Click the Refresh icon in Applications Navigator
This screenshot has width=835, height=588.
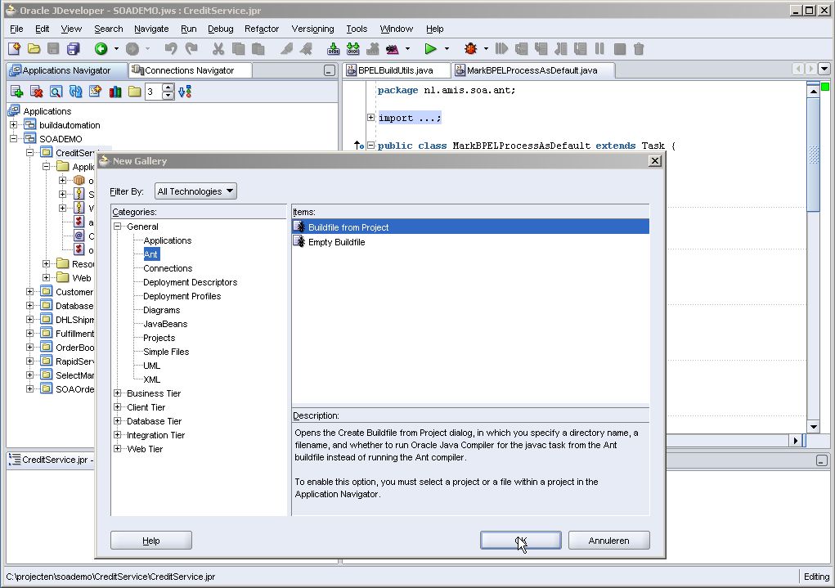point(75,92)
